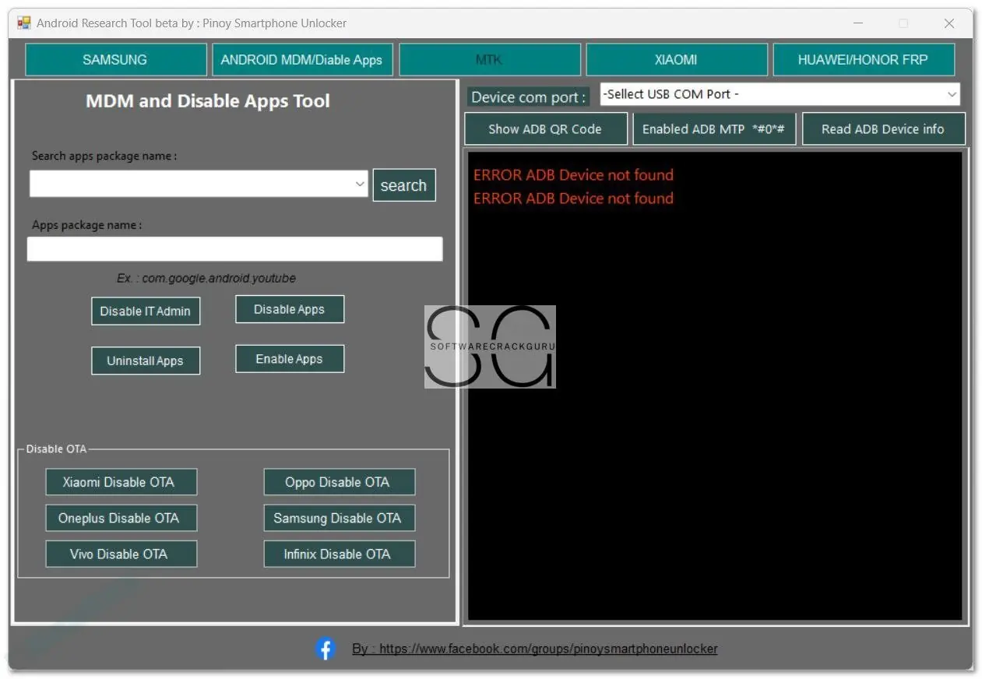
Task: Go to the HUAWEI/HONOR FRP tab
Action: point(863,60)
